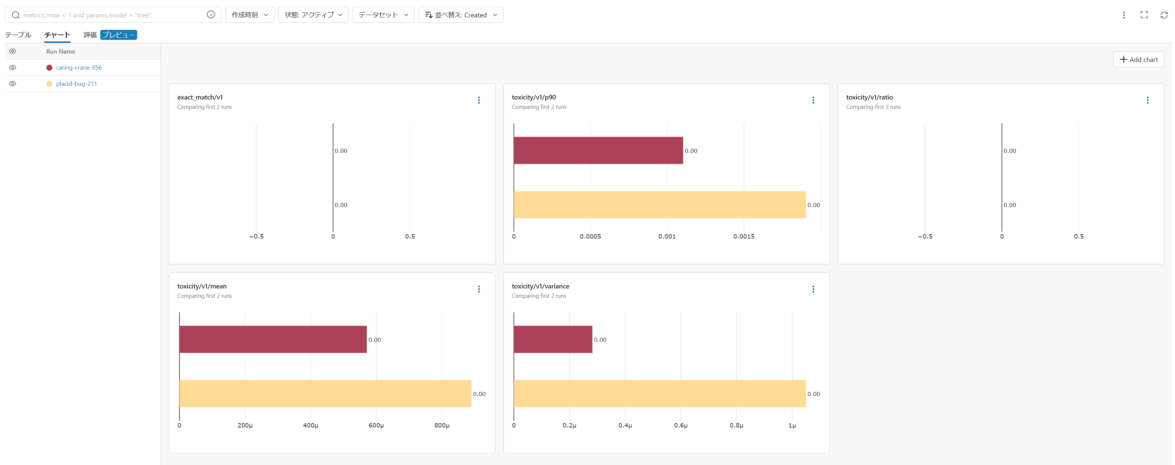
Task: Open exact_match/v1 chart options menu
Action: (x=478, y=100)
